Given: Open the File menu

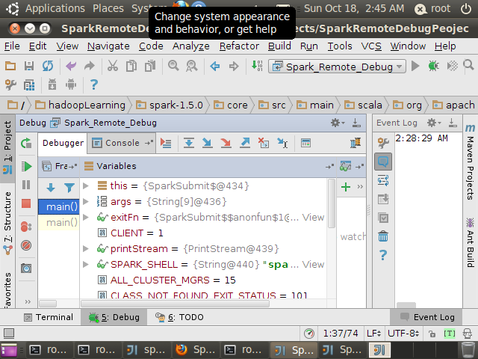Looking at the screenshot, I should coord(12,46).
